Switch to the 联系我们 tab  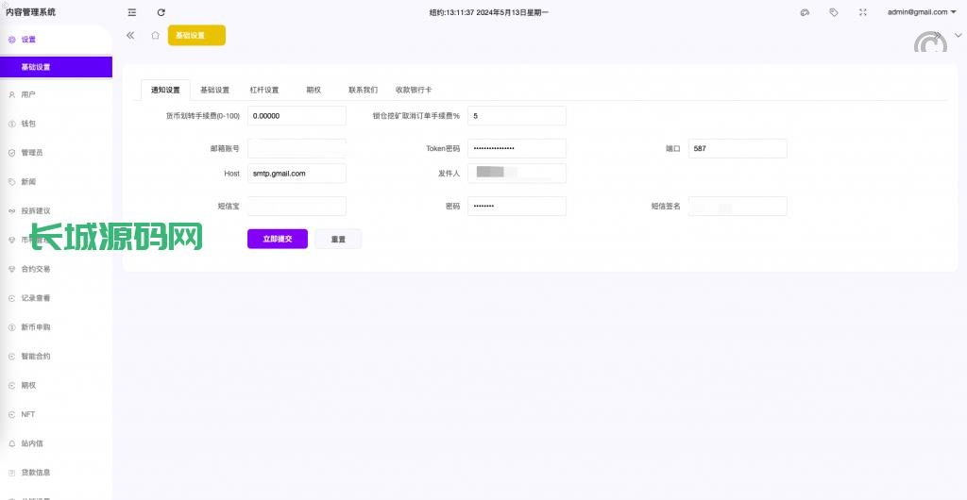coord(364,90)
